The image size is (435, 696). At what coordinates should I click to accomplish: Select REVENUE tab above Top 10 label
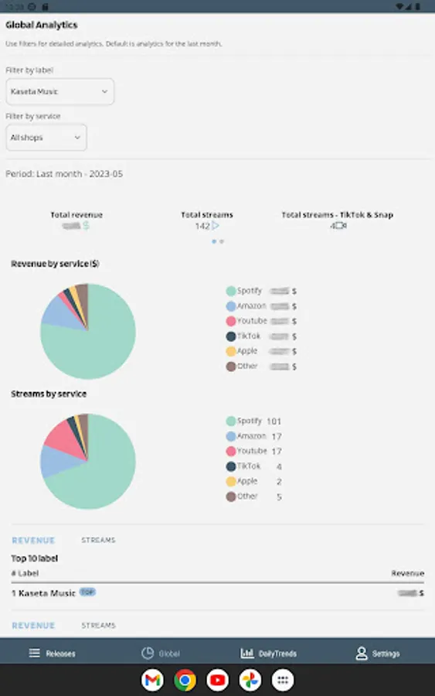[x=33, y=541]
